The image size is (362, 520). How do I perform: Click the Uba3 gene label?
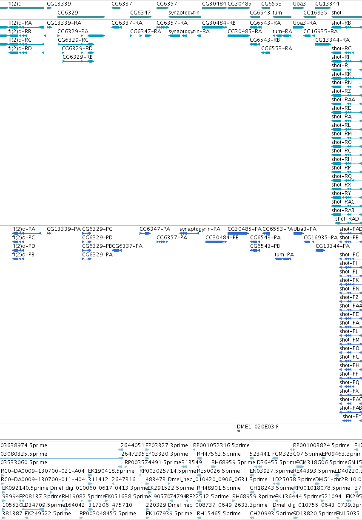(x=299, y=3)
